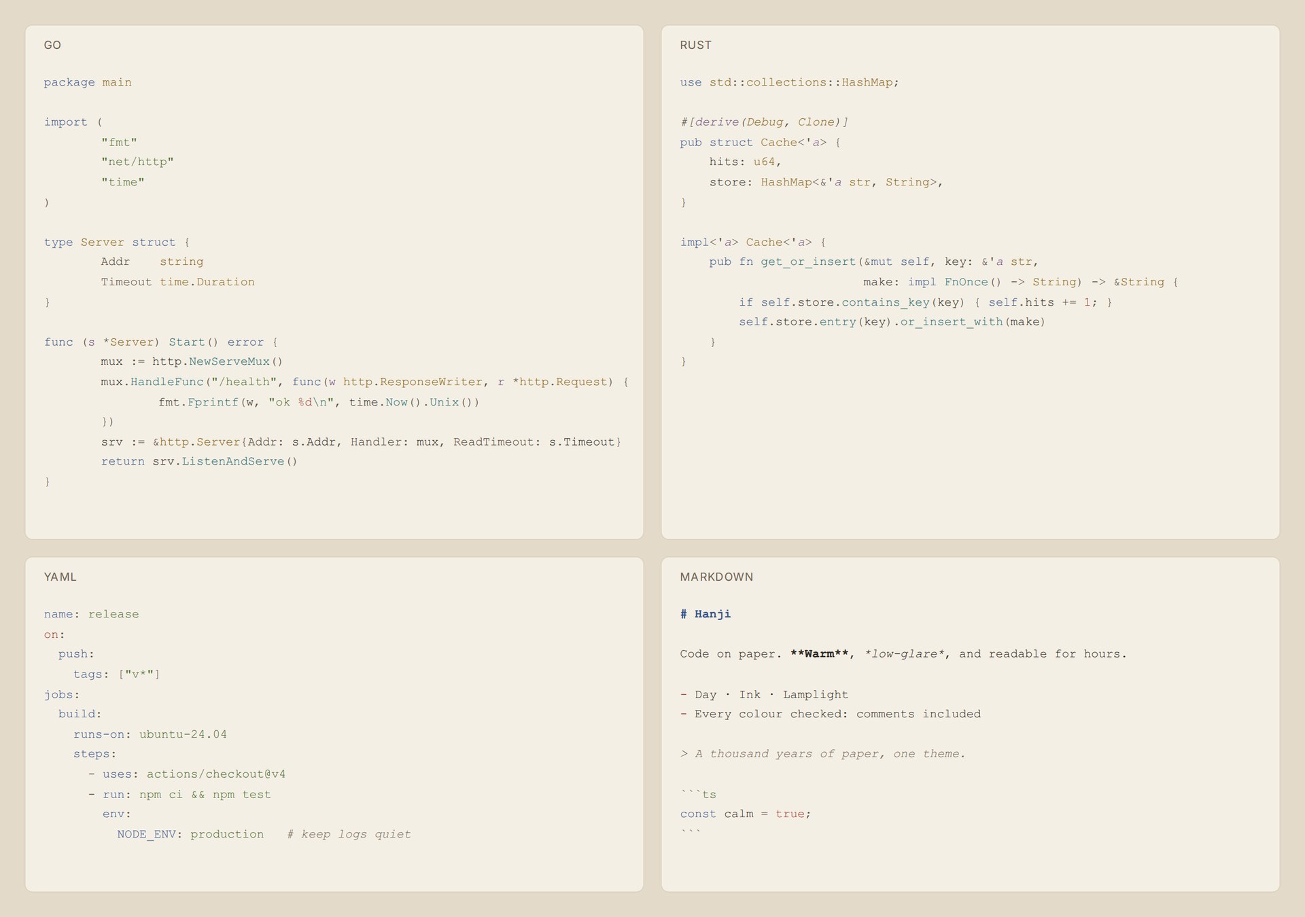Click the YAML panel heading
Screen dimensions: 1305x917
click(60, 577)
